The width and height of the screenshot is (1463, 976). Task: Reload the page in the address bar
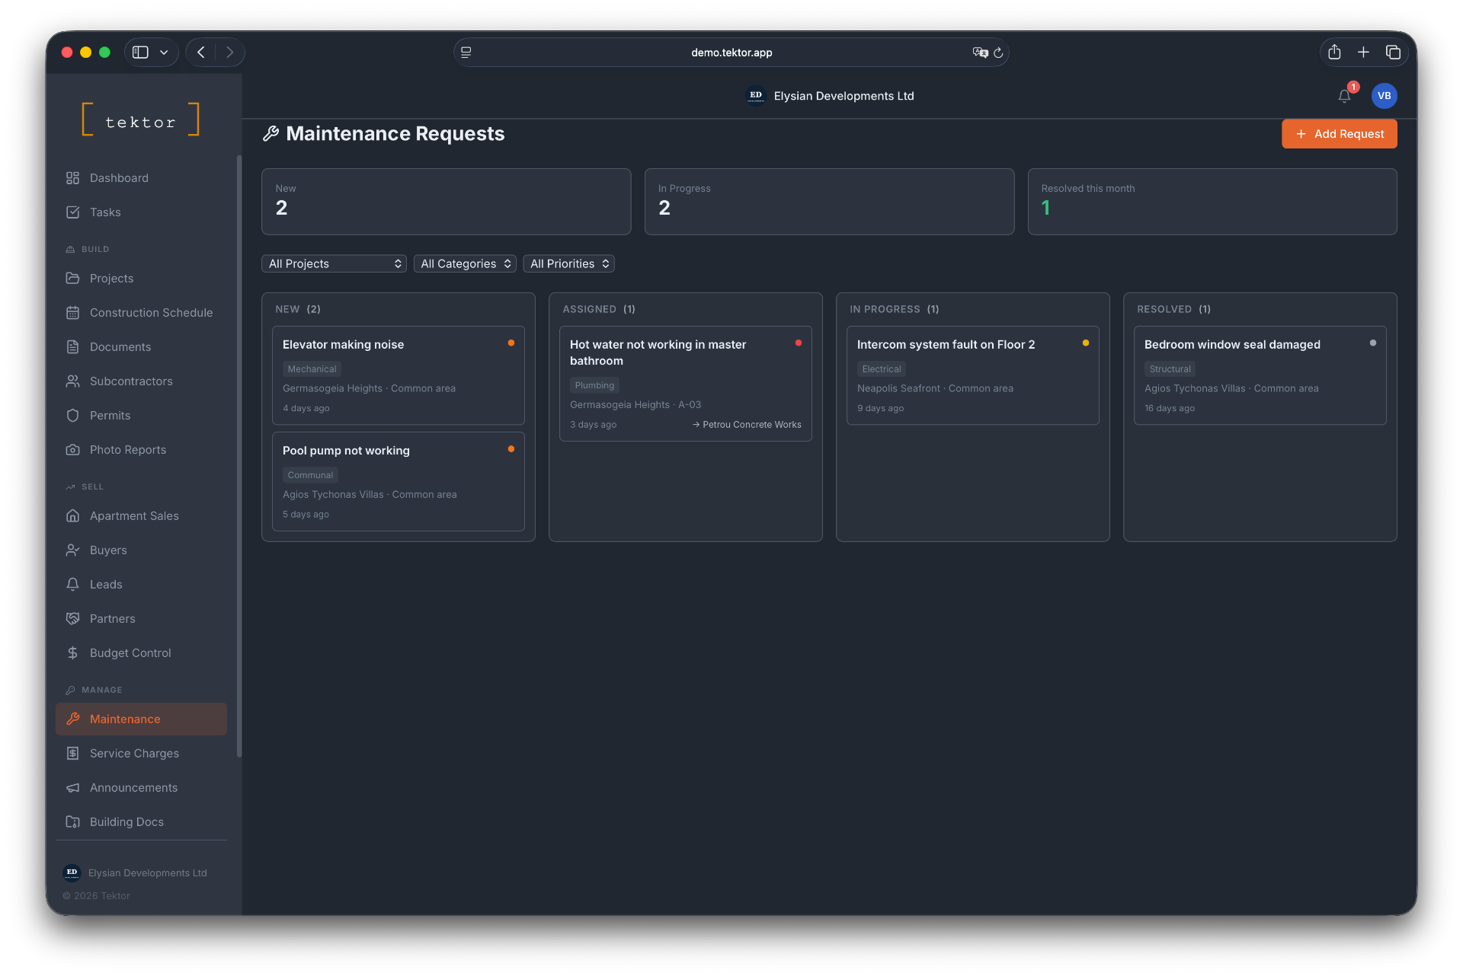point(998,53)
